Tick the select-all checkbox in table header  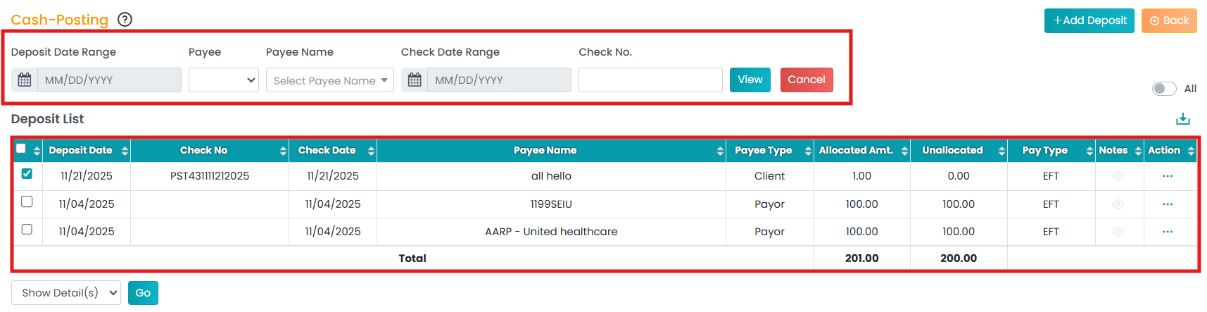point(21,149)
